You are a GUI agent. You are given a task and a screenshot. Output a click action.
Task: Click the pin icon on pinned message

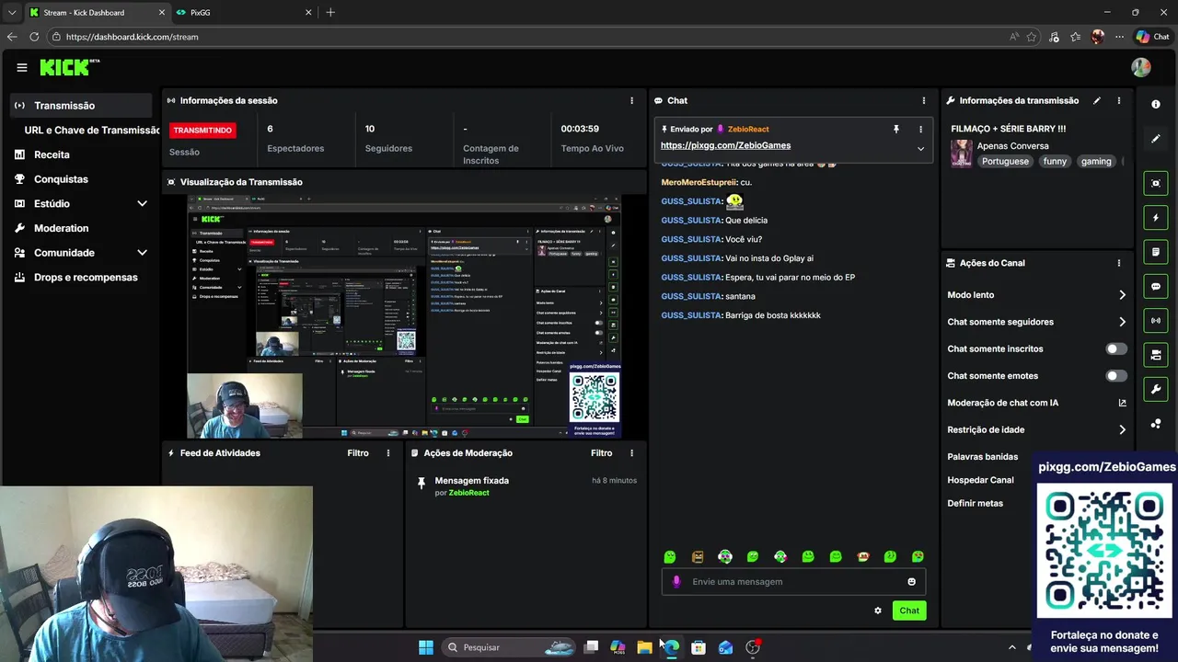tap(895, 130)
